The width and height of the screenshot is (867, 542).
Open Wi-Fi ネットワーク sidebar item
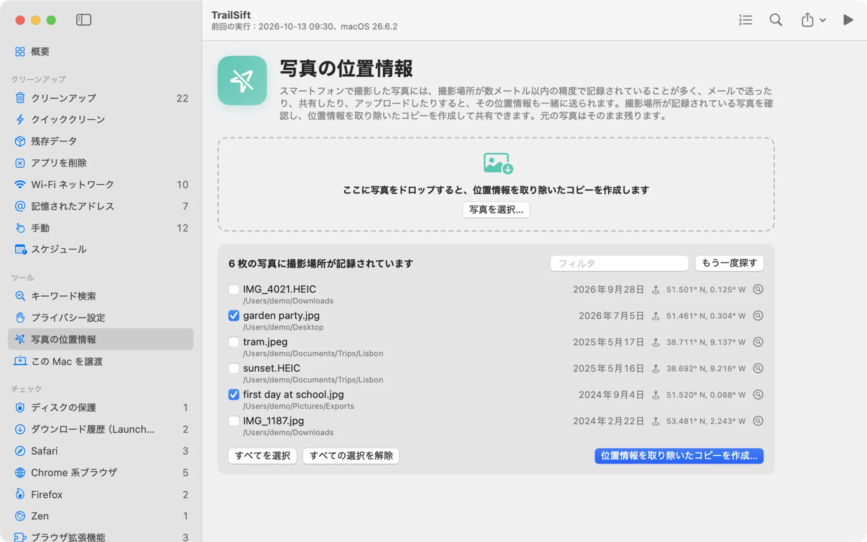[101, 185]
